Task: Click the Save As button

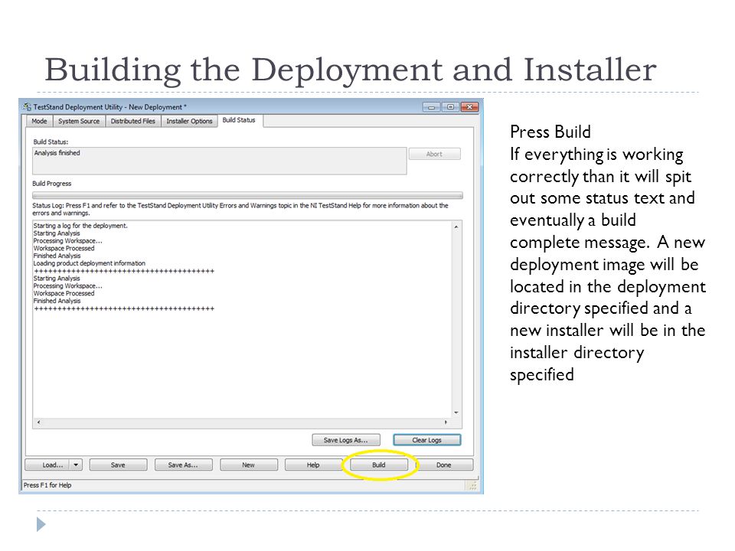Action: (x=183, y=465)
